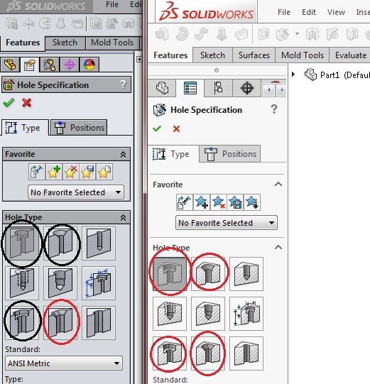Open Hole Specification help in right window

(274, 109)
